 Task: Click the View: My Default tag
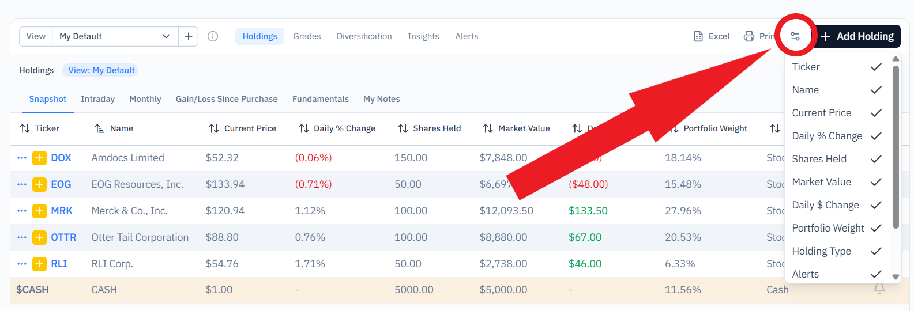coord(100,70)
